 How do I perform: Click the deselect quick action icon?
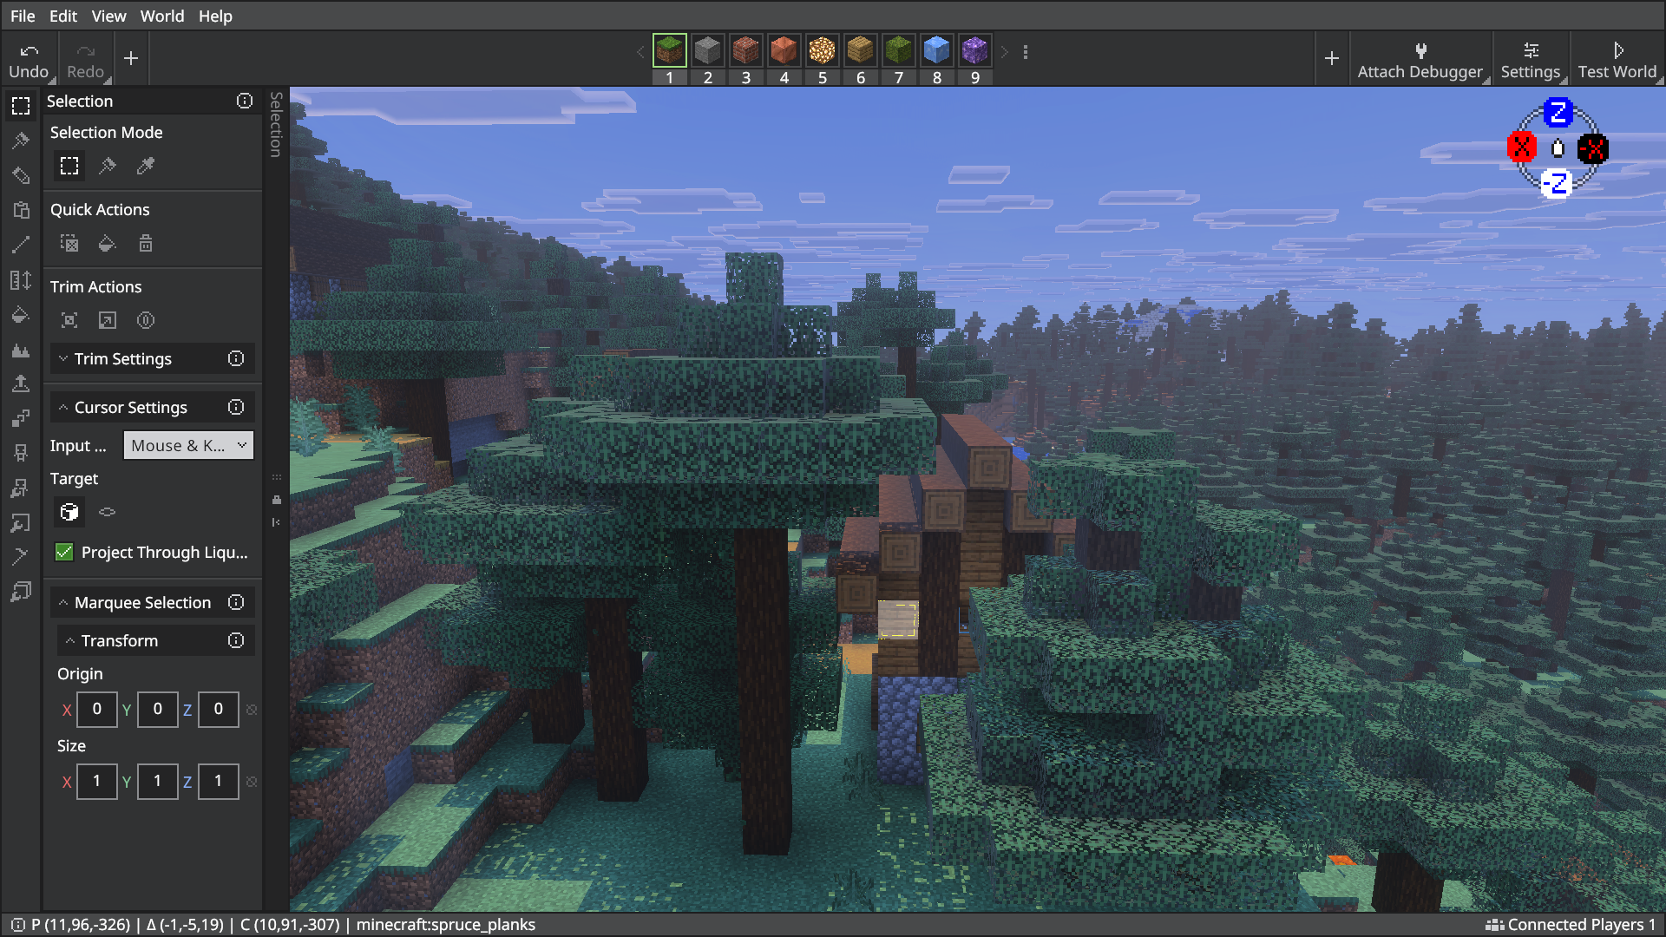click(69, 244)
